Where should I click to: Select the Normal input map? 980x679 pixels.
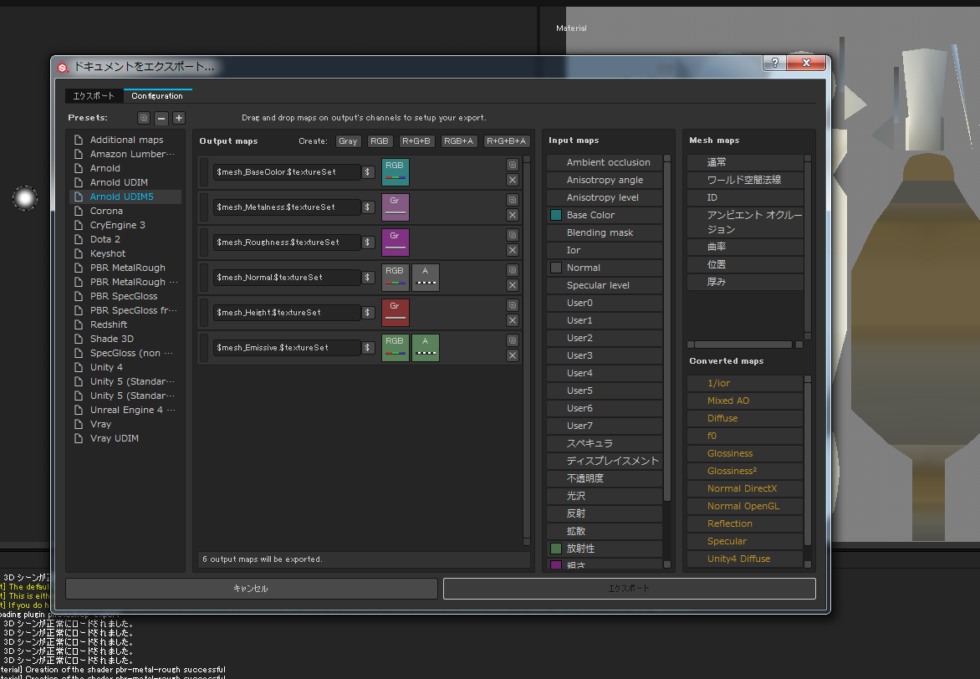coord(605,268)
